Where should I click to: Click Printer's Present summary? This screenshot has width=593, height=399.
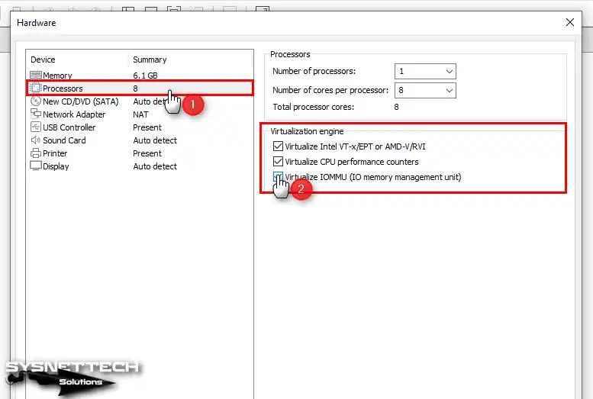(147, 153)
